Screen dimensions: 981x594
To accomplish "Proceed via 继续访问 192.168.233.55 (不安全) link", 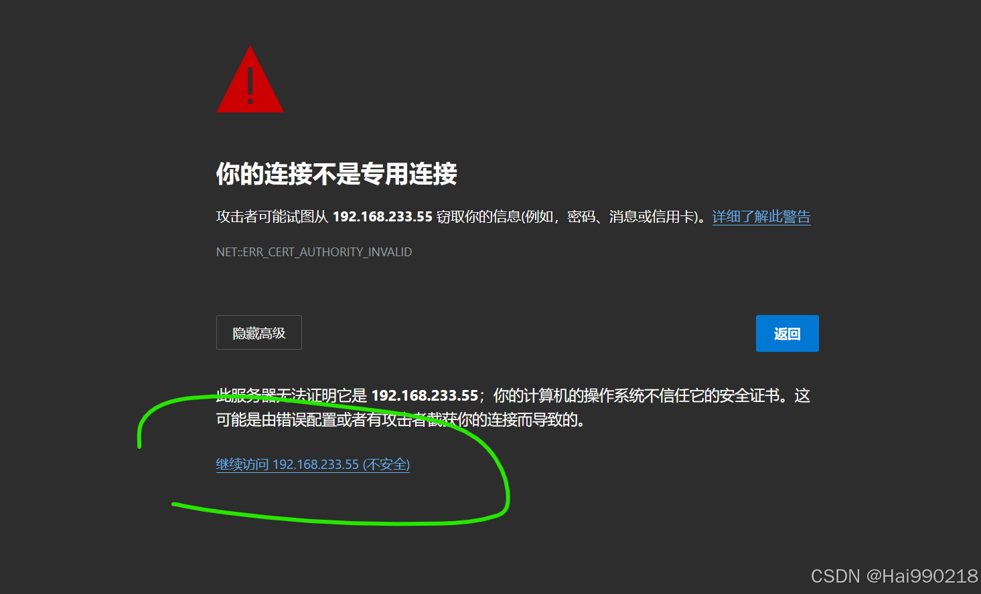I will click(313, 464).
